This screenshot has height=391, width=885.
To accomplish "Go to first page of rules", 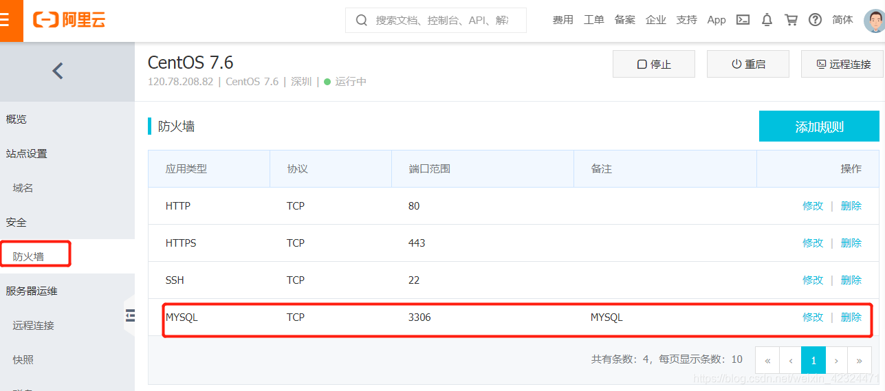I will coord(767,360).
